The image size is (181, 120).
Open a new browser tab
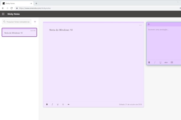pyautogui.click(x=36, y=3)
